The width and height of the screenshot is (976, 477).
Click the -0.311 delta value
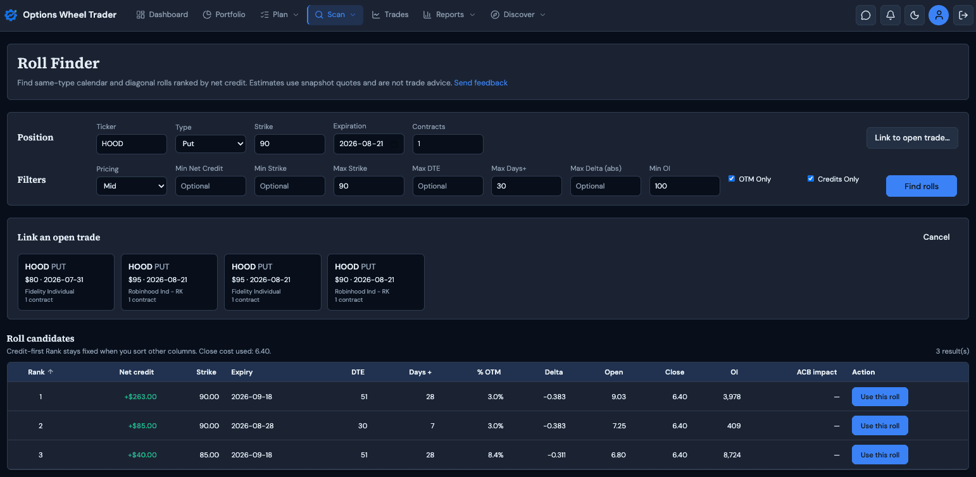pyautogui.click(x=555, y=455)
